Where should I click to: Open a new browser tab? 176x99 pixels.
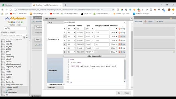tap(65, 5)
